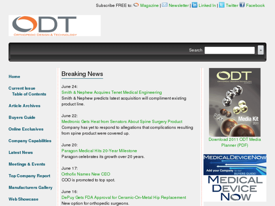Click the 'June 20:' date text

(70, 145)
